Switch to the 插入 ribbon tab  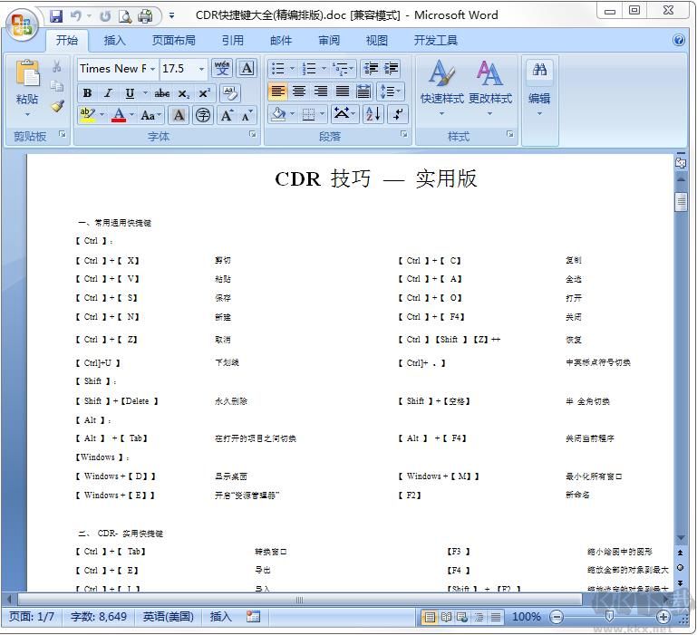click(114, 41)
